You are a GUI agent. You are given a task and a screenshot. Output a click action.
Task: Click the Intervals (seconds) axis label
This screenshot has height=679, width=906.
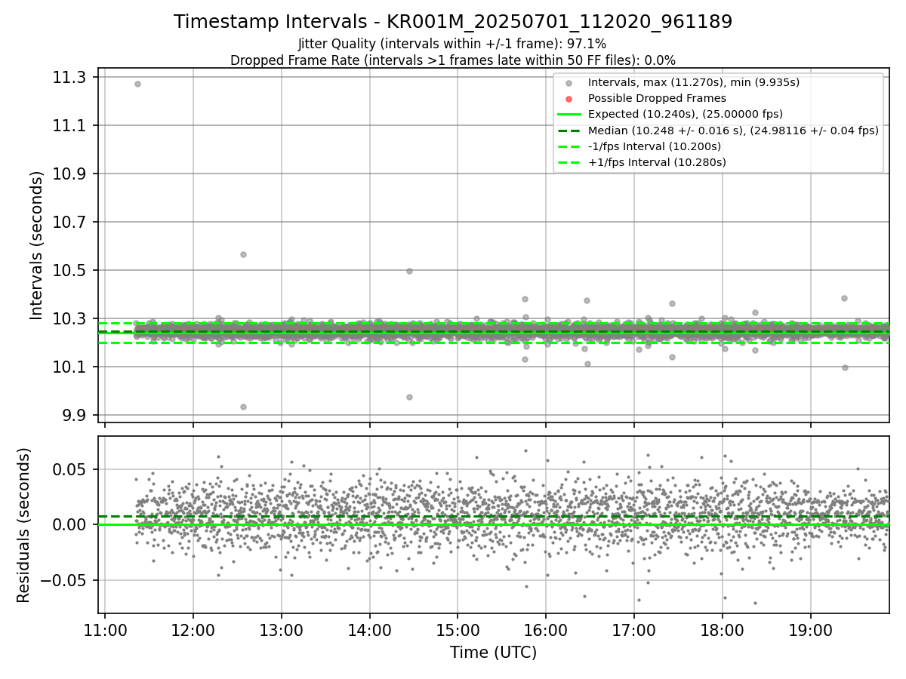(37, 245)
